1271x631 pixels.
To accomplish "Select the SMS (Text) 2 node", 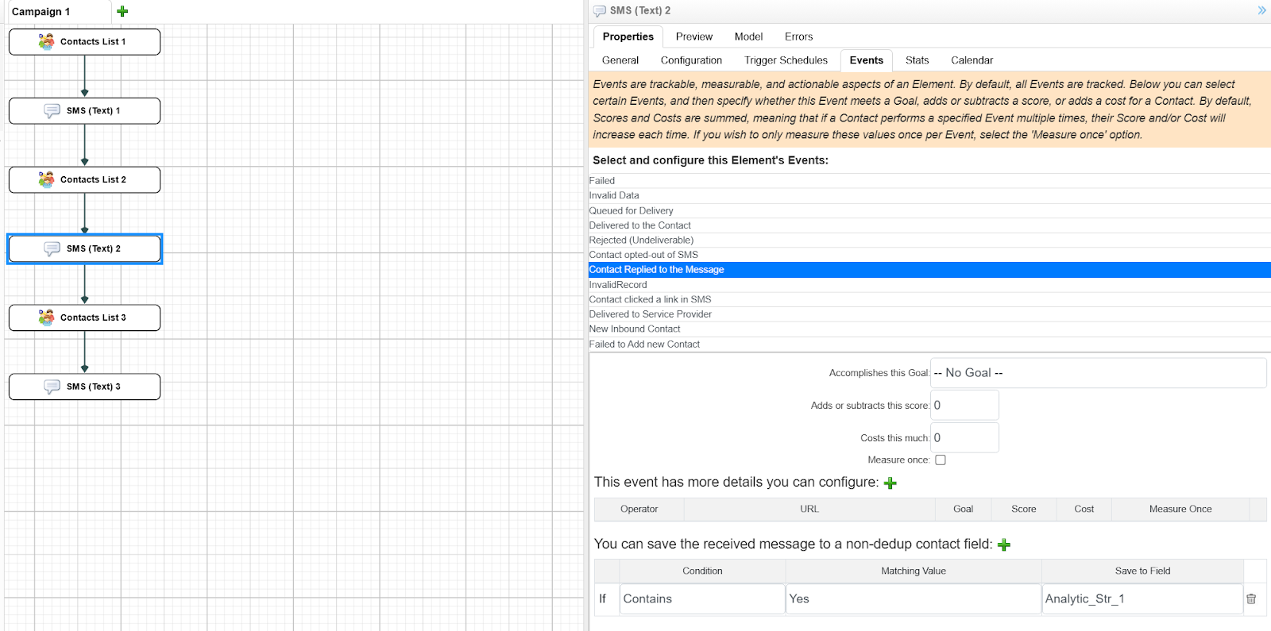I will point(85,249).
